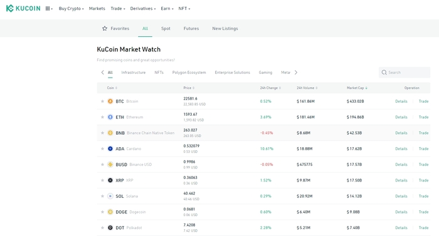Image resolution: width=439 pixels, height=236 pixels.
Task: Click the Polkadot DOT coin icon
Action: (110, 228)
